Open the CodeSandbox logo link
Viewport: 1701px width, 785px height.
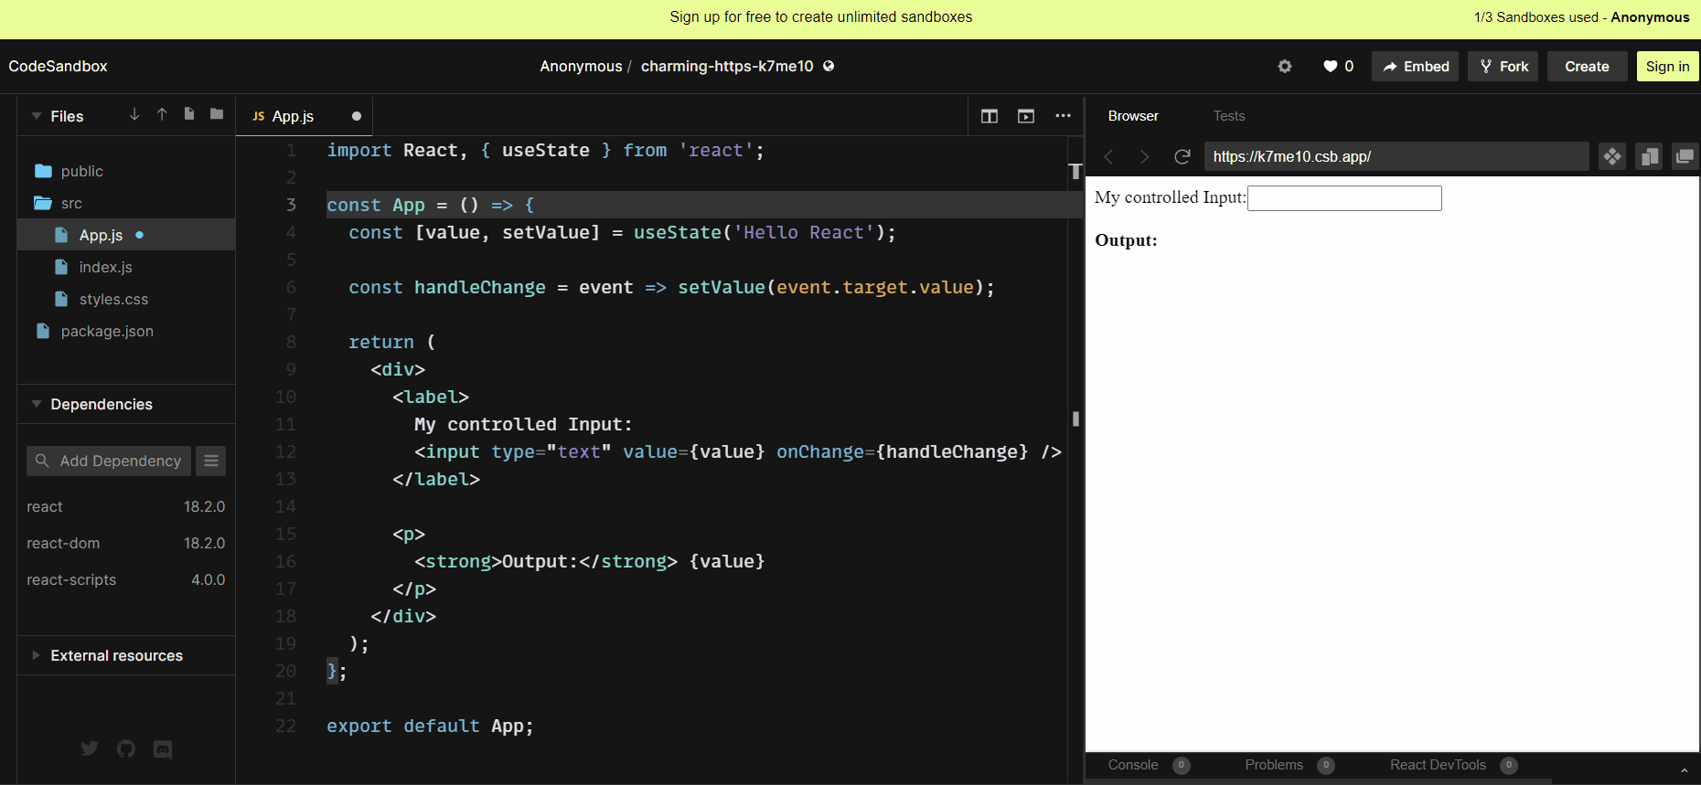tap(58, 66)
